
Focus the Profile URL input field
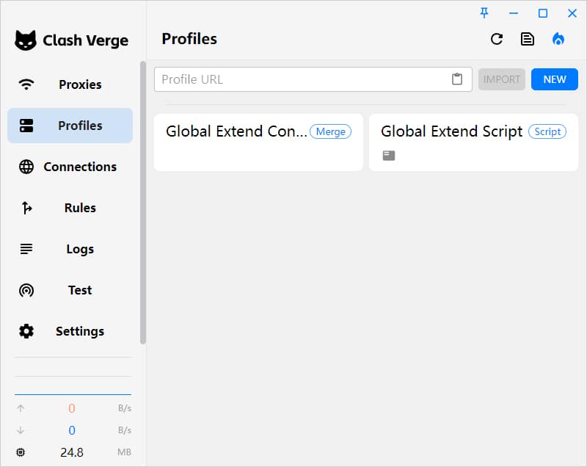[301, 79]
